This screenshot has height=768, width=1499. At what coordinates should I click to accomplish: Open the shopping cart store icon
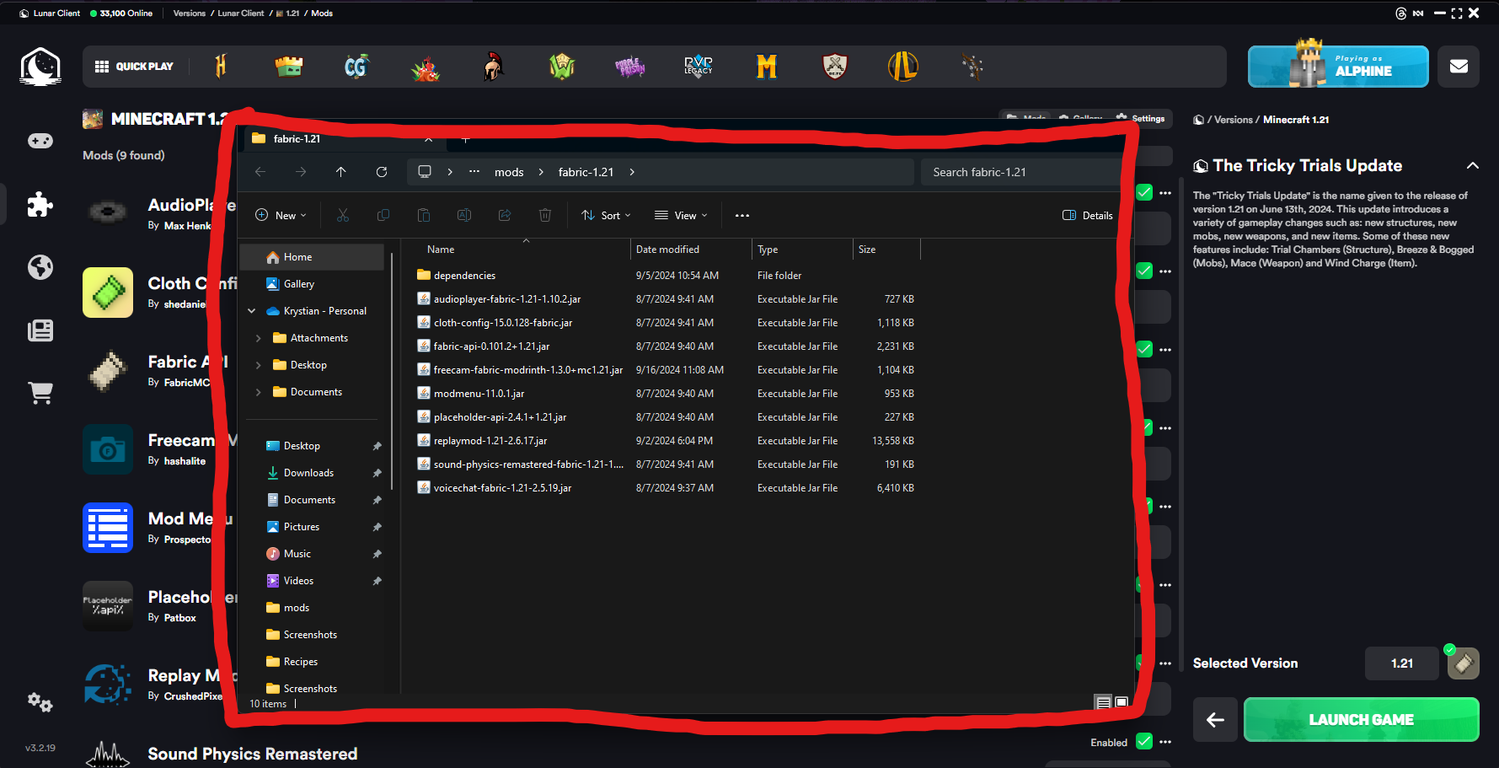(40, 393)
